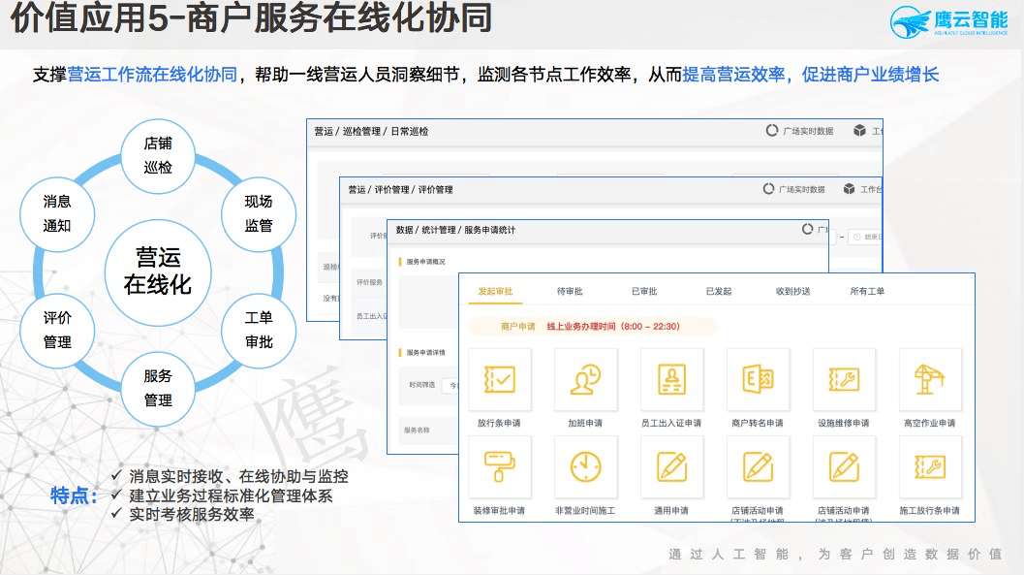Switch to the 待审批 tab

(x=570, y=292)
